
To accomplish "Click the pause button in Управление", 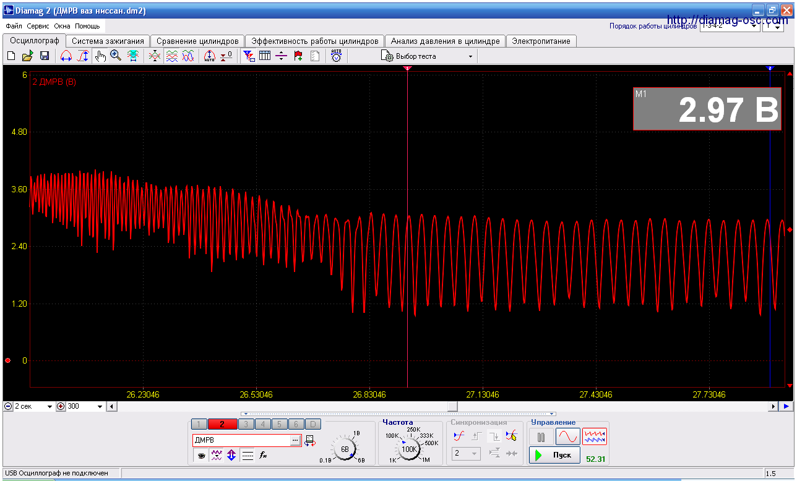I will (541, 436).
